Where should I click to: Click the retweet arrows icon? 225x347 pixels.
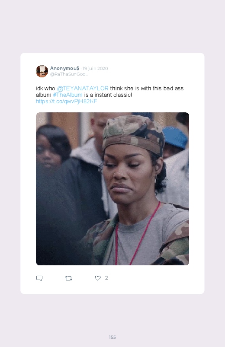click(x=68, y=278)
